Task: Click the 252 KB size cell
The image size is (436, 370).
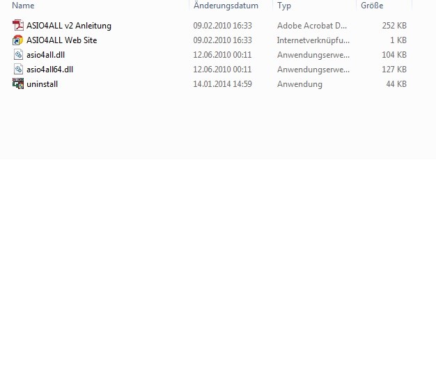Action: [x=394, y=26]
